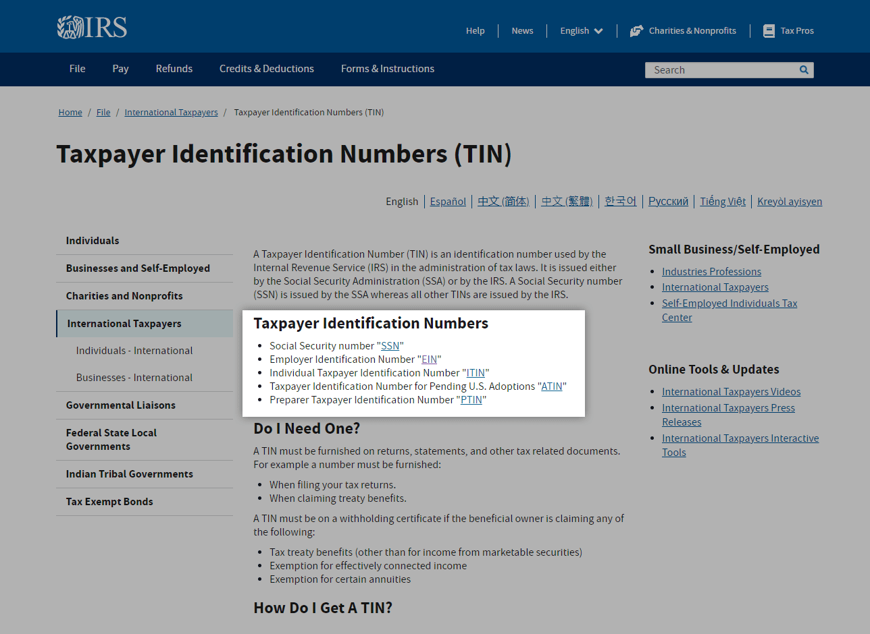Image resolution: width=870 pixels, height=634 pixels.
Task: Open Charities & Nonprofits header link
Action: pos(692,31)
